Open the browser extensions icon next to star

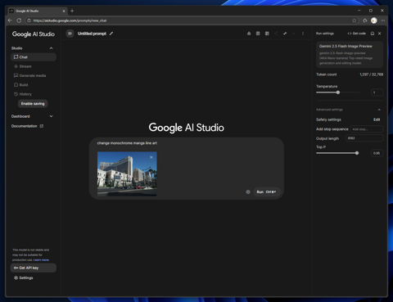pos(365,20)
